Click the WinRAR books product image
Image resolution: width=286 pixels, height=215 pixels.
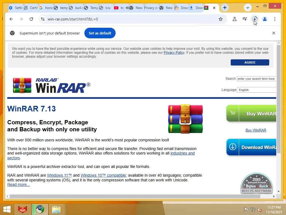(x=185, y=119)
